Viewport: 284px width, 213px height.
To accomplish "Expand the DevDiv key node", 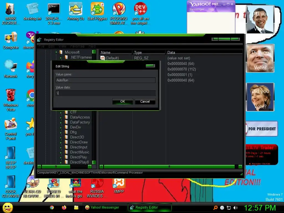I will click(x=61, y=127).
